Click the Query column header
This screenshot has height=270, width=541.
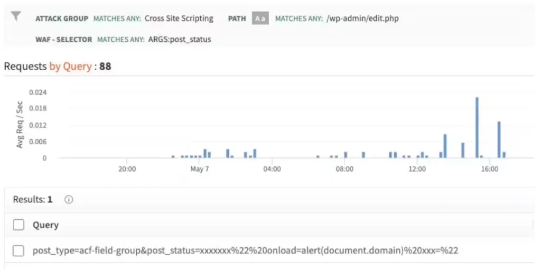(x=45, y=225)
